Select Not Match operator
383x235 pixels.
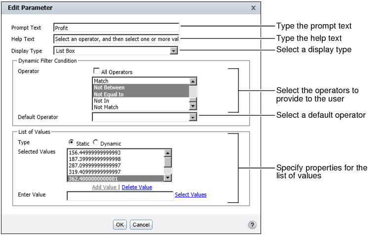[141, 107]
